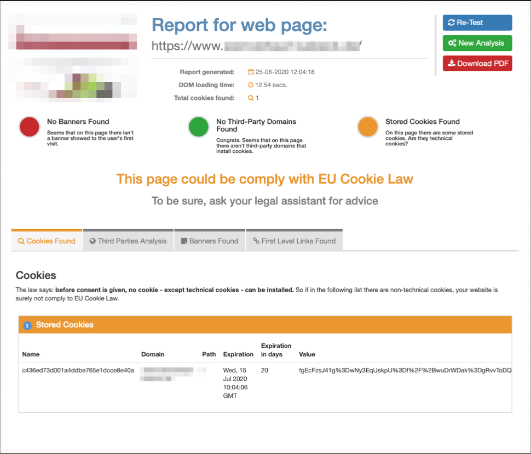Click the Path column header

[x=209, y=354]
